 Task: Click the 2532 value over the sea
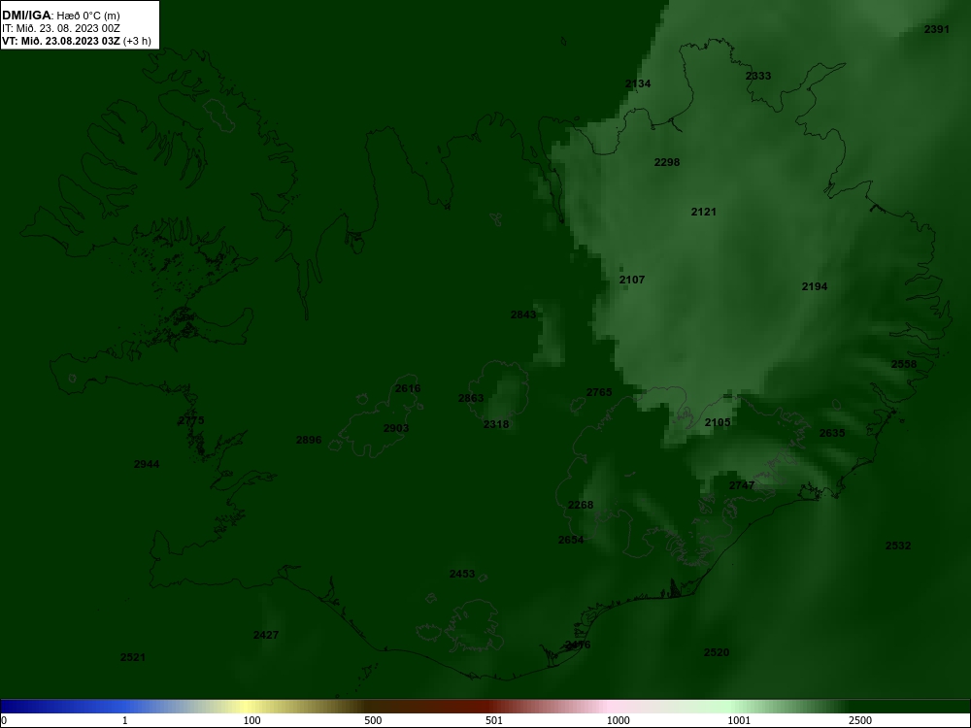tap(898, 546)
